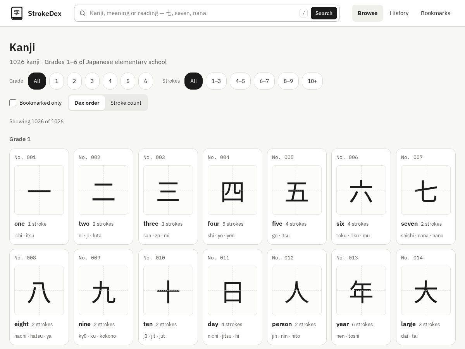Viewport: 465px width, 349px height.
Task: Filter by Grade 6
Action: click(x=146, y=81)
